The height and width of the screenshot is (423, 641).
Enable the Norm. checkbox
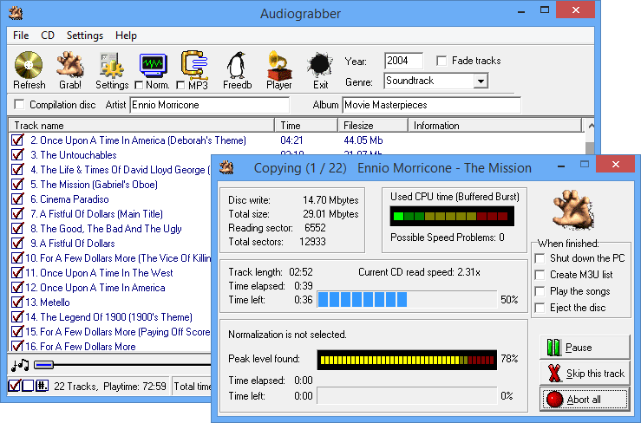tap(139, 85)
